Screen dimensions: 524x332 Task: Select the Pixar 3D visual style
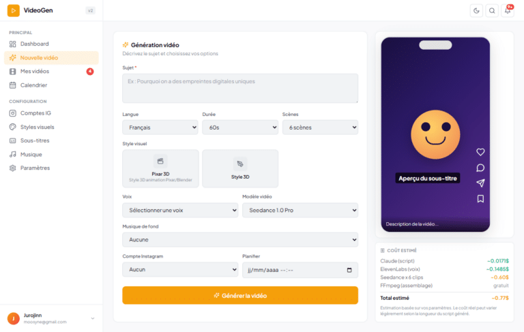[x=160, y=168]
